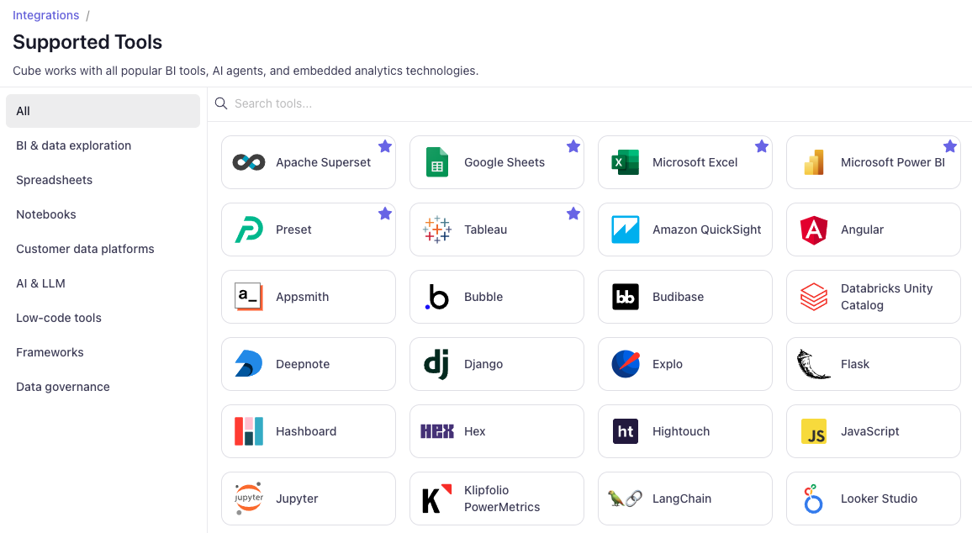The width and height of the screenshot is (972, 533).
Task: Click the search magnifier icon
Action: (220, 103)
